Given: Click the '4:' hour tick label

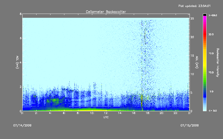Looking at the screenshot, I should (x=50, y=113).
